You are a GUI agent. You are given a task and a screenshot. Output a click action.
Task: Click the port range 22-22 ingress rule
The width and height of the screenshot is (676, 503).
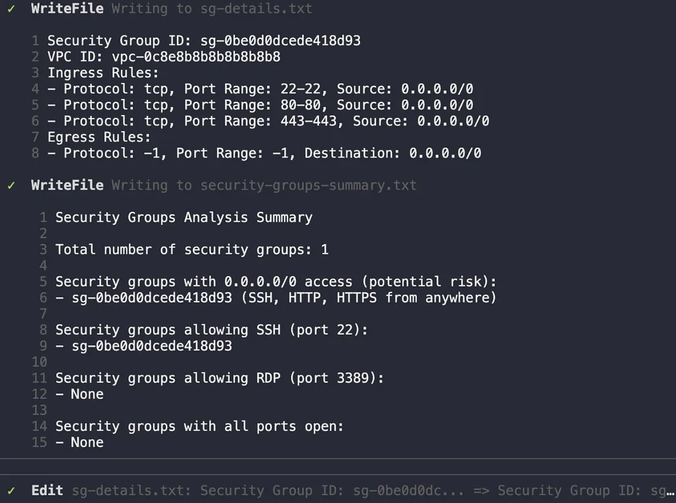(268, 89)
